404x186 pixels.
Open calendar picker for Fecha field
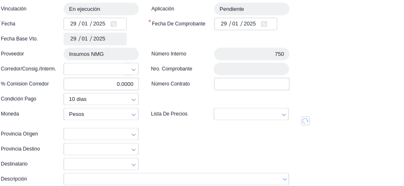pyautogui.click(x=113, y=24)
